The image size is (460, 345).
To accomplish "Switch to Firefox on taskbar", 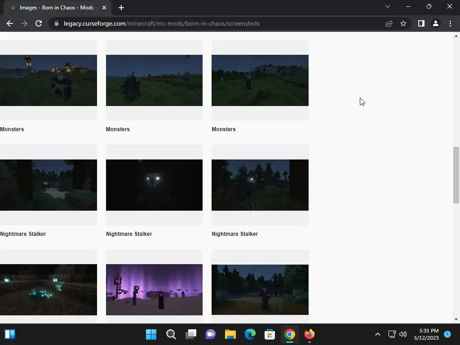I will tap(309, 334).
